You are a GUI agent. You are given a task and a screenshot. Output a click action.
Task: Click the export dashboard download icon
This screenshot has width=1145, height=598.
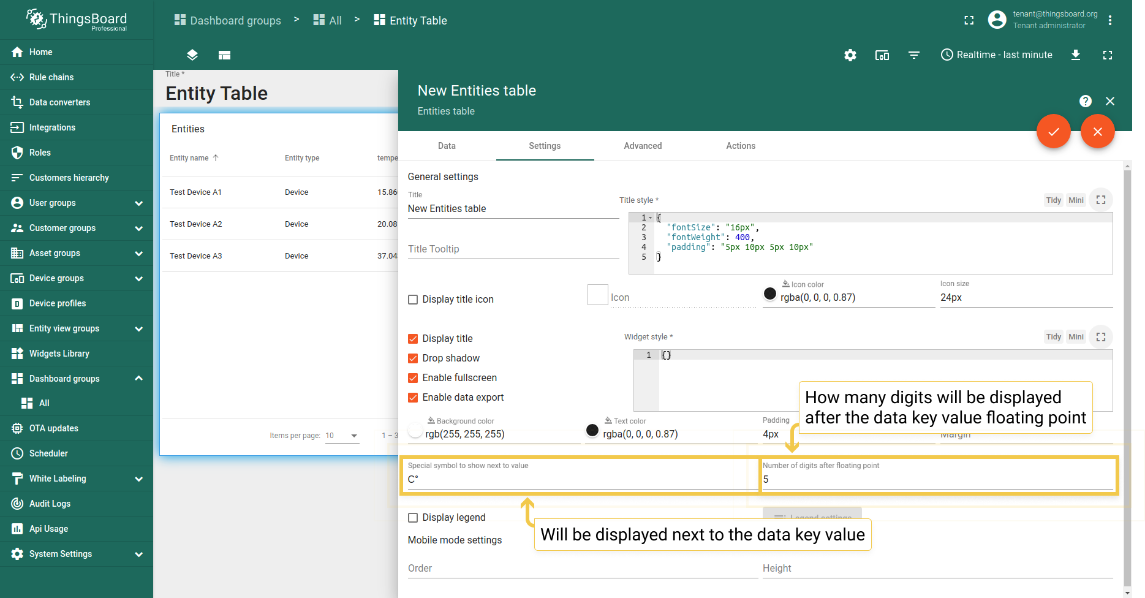click(1076, 55)
